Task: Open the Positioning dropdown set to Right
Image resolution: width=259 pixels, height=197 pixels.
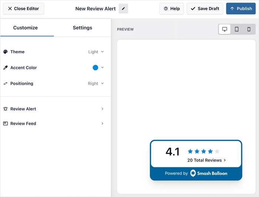Action: click(x=96, y=84)
